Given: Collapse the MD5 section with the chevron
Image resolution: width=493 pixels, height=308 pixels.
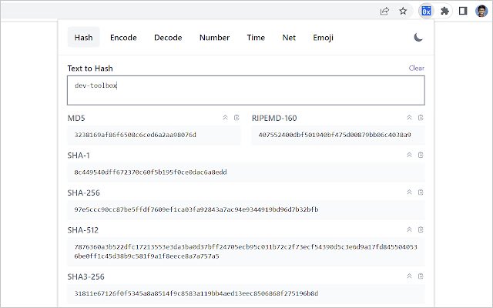Looking at the screenshot, I should click(225, 118).
